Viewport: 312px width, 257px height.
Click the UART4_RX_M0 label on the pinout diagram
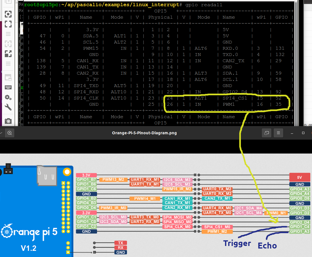click(x=217, y=208)
